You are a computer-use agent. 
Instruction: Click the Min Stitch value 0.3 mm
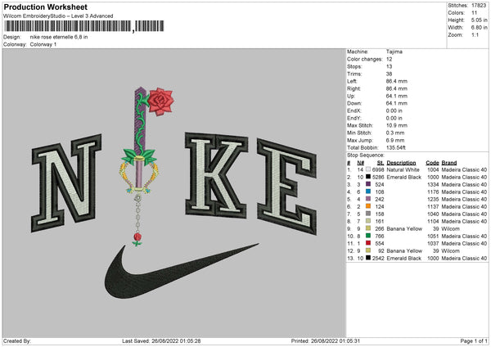point(395,133)
